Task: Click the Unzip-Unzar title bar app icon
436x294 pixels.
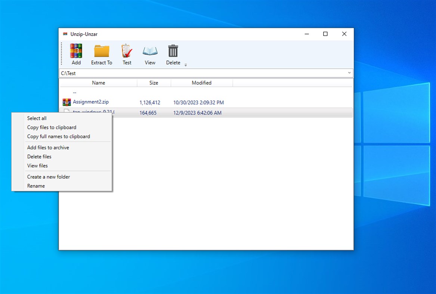Action: pyautogui.click(x=65, y=34)
